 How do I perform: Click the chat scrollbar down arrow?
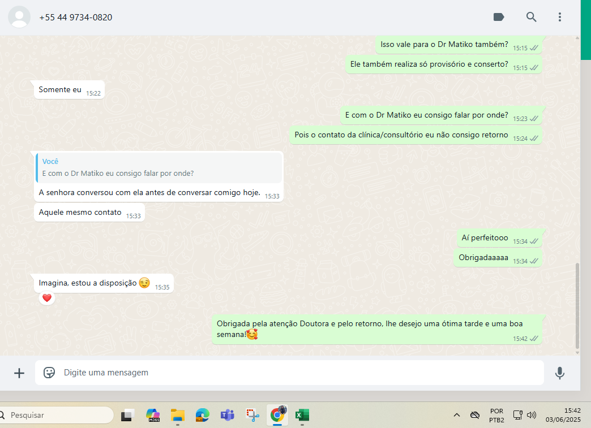[x=577, y=353]
